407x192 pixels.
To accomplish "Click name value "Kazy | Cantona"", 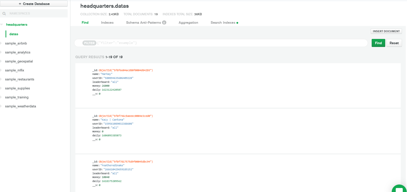I will pos(112,120).
